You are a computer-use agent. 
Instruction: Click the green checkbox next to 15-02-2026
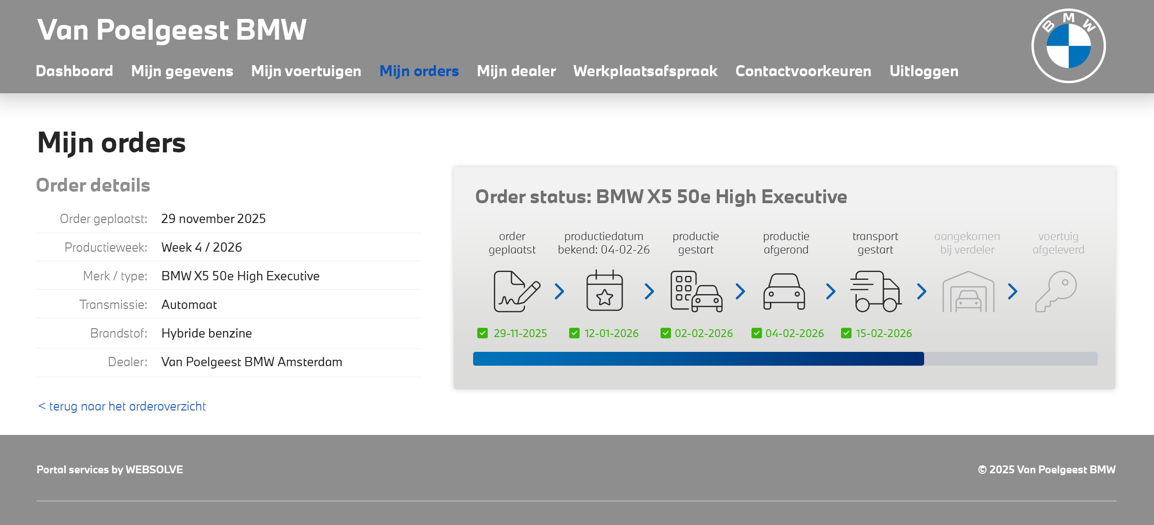pos(846,333)
